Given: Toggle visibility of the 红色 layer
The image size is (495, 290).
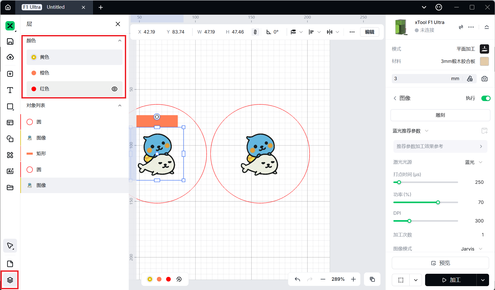Looking at the screenshot, I should tap(115, 89).
